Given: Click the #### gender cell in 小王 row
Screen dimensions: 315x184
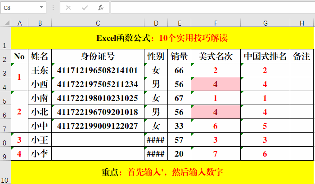Looking at the screenshot, I should pos(156,140).
